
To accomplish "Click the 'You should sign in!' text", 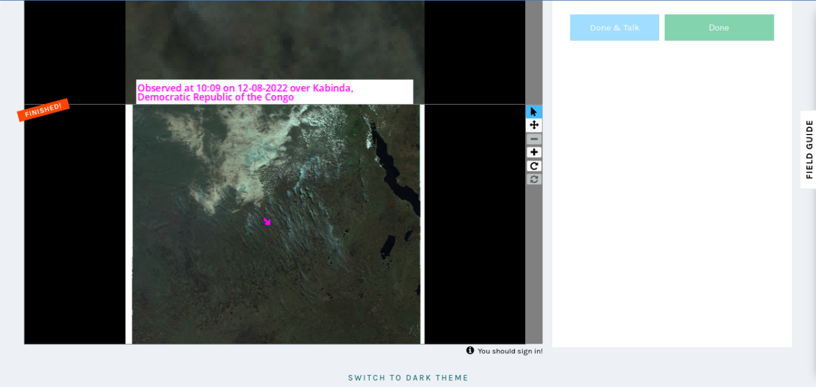I will [x=510, y=351].
